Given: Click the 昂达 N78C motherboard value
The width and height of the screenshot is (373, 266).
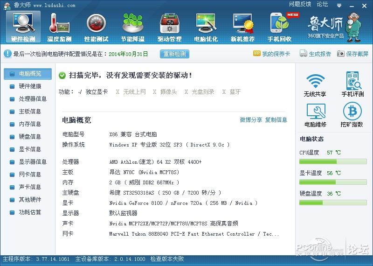Looking at the screenshot, I should pyautogui.click(x=144, y=172).
